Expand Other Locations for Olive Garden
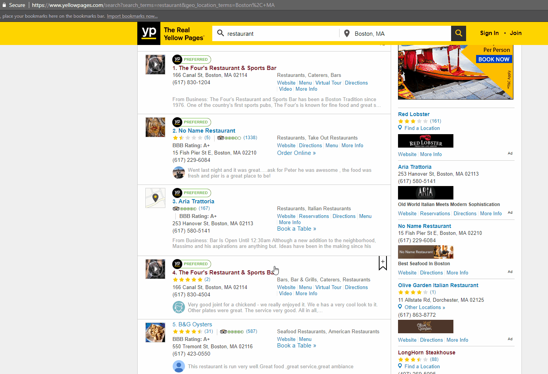The height and width of the screenshot is (374, 548). 425,307
